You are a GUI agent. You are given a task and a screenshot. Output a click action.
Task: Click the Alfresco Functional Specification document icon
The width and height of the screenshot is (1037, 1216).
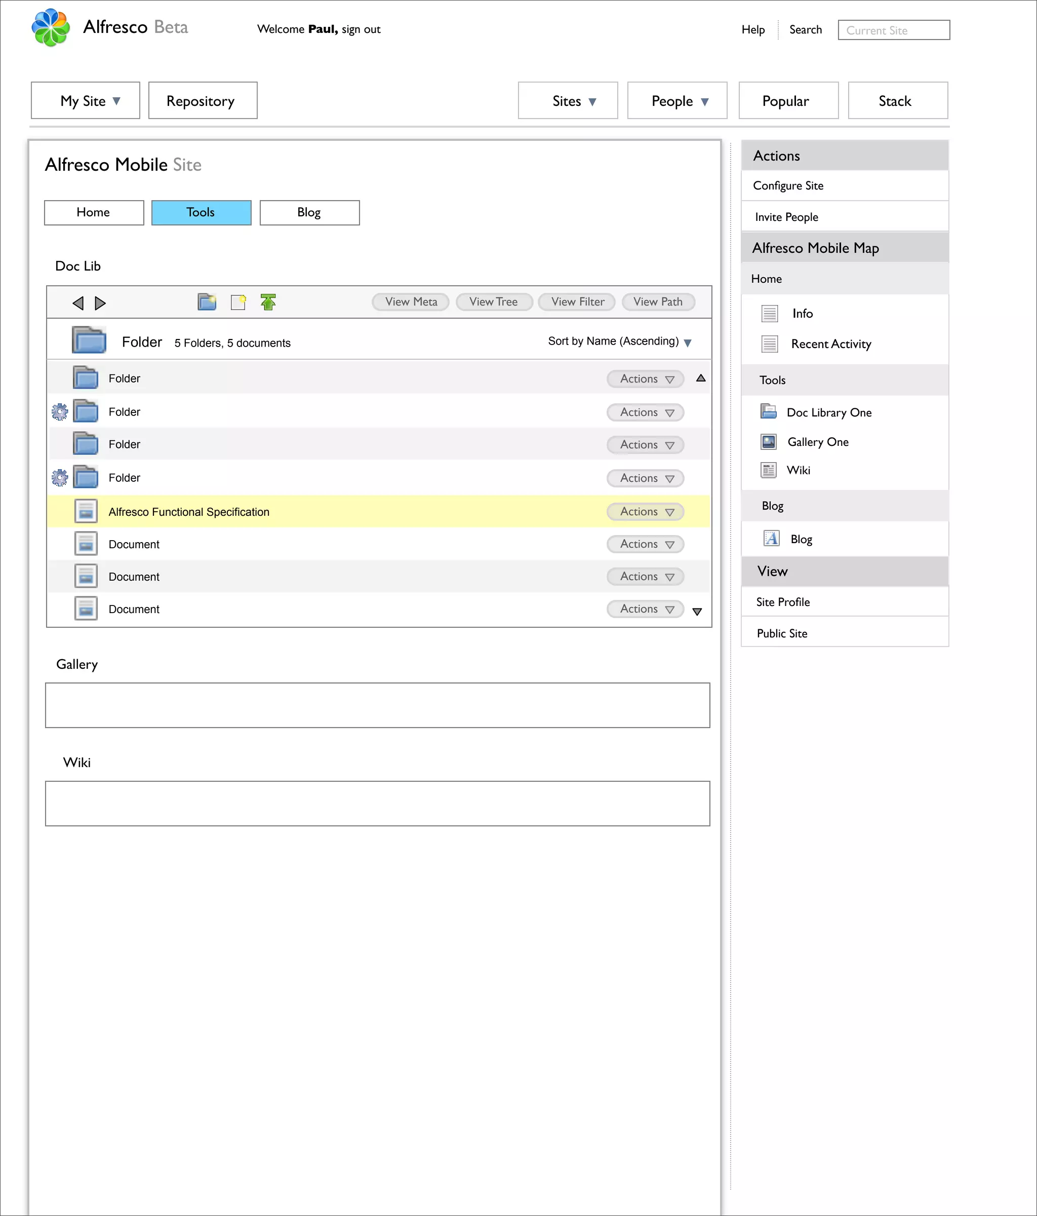[86, 511]
